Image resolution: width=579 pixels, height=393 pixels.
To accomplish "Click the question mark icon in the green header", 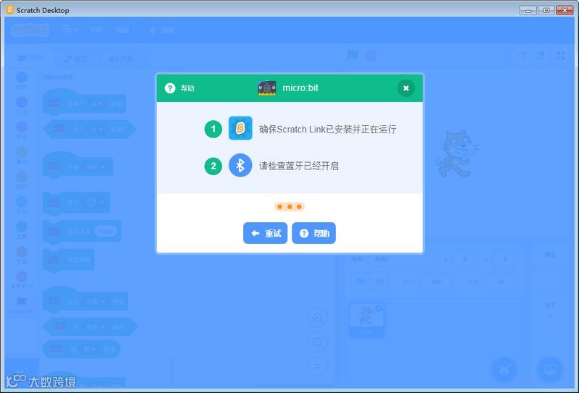I will click(x=170, y=88).
